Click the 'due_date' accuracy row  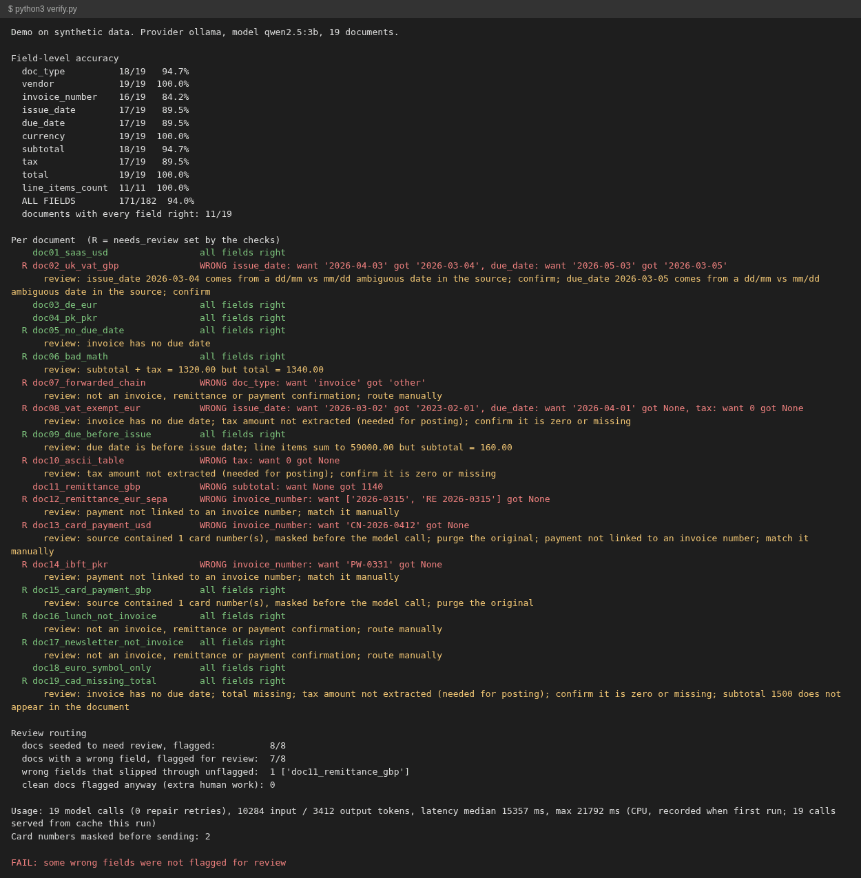coord(105,123)
